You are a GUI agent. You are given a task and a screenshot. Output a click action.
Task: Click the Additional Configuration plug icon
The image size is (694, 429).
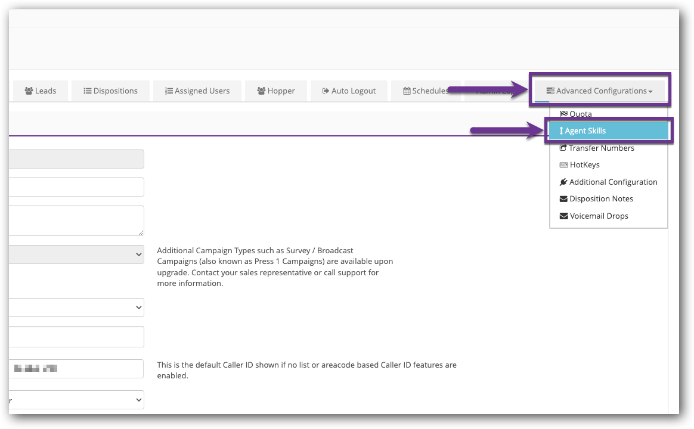click(563, 182)
